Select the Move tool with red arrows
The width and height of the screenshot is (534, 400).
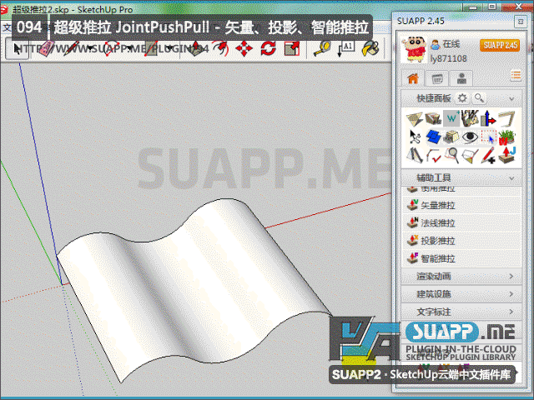(244, 49)
